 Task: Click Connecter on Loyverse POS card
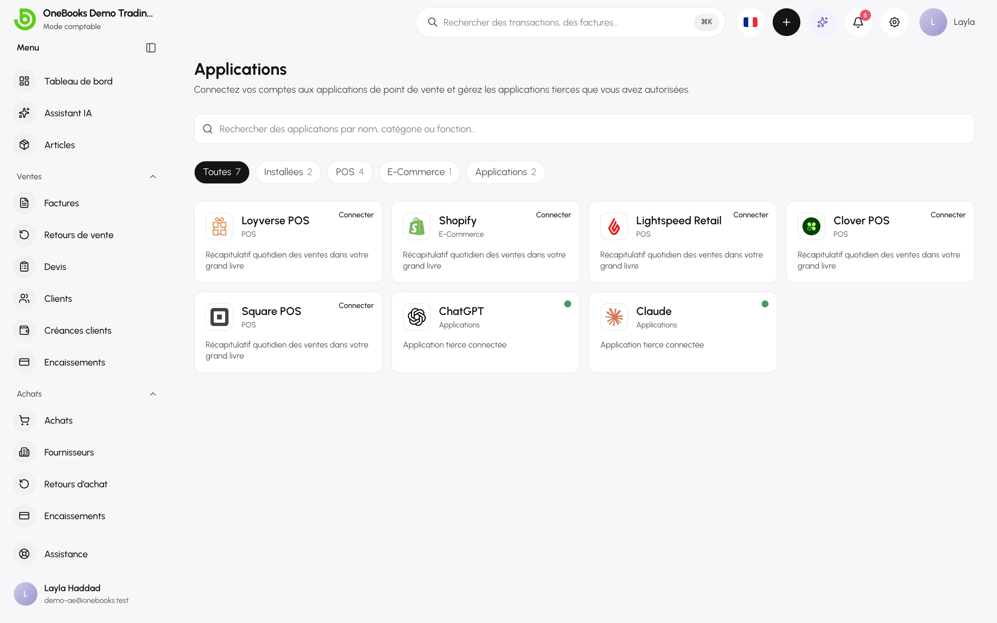point(356,215)
